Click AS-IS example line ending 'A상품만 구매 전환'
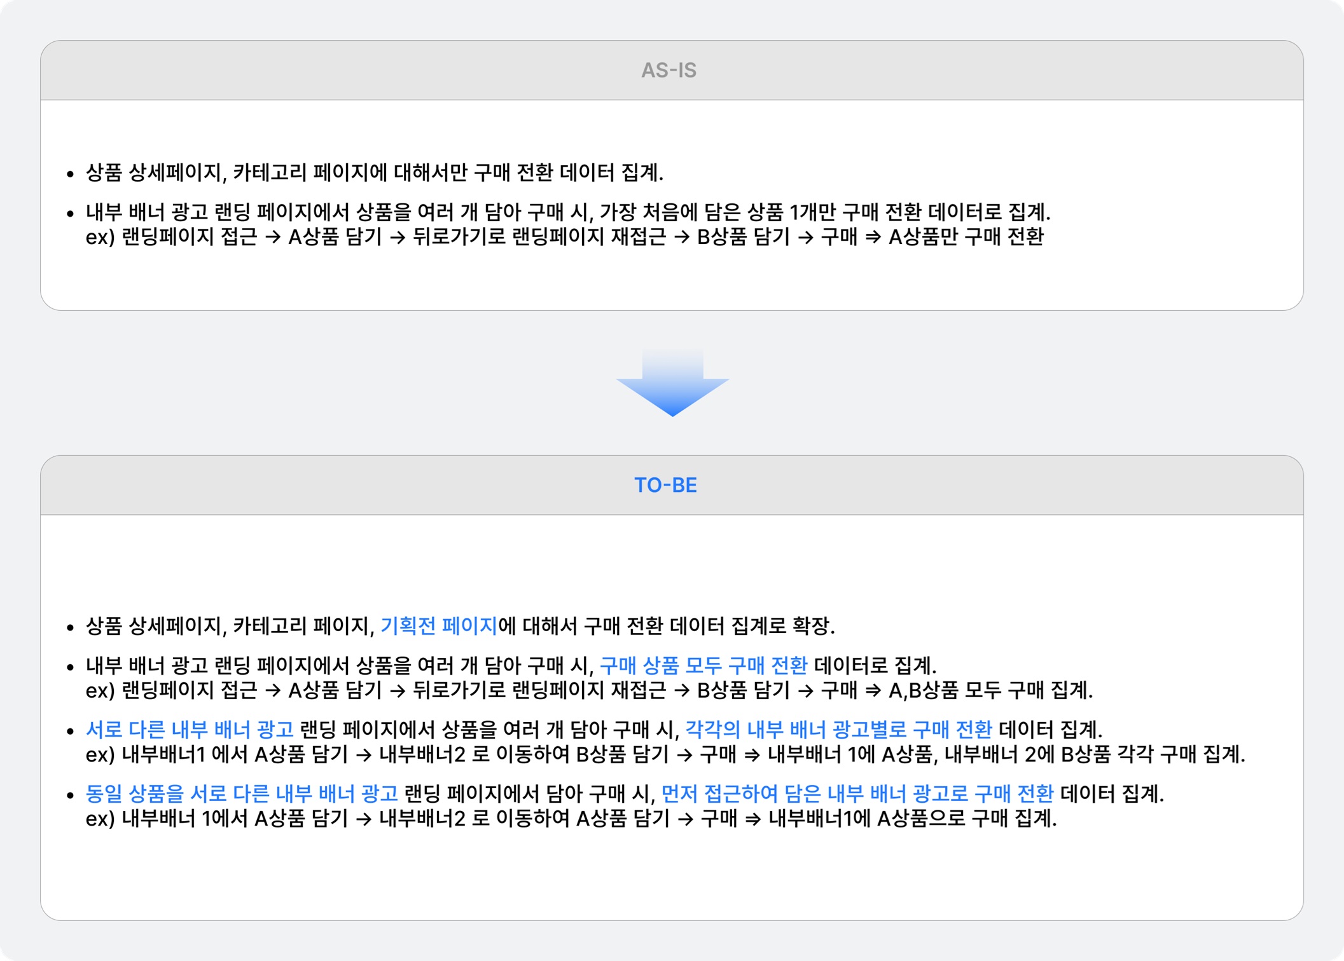The width and height of the screenshot is (1344, 961). tap(565, 237)
